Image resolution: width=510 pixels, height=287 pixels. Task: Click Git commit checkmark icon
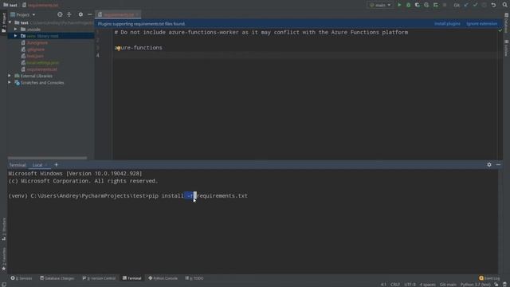(475, 5)
